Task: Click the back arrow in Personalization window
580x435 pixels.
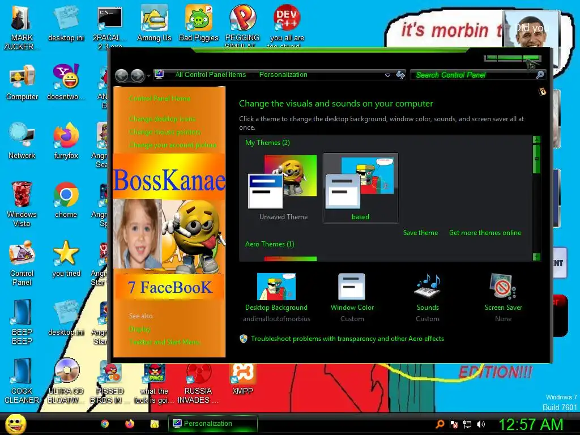Action: [121, 75]
